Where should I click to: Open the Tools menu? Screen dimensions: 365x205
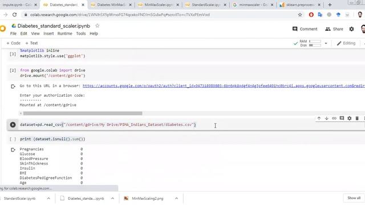[x=81, y=34]
